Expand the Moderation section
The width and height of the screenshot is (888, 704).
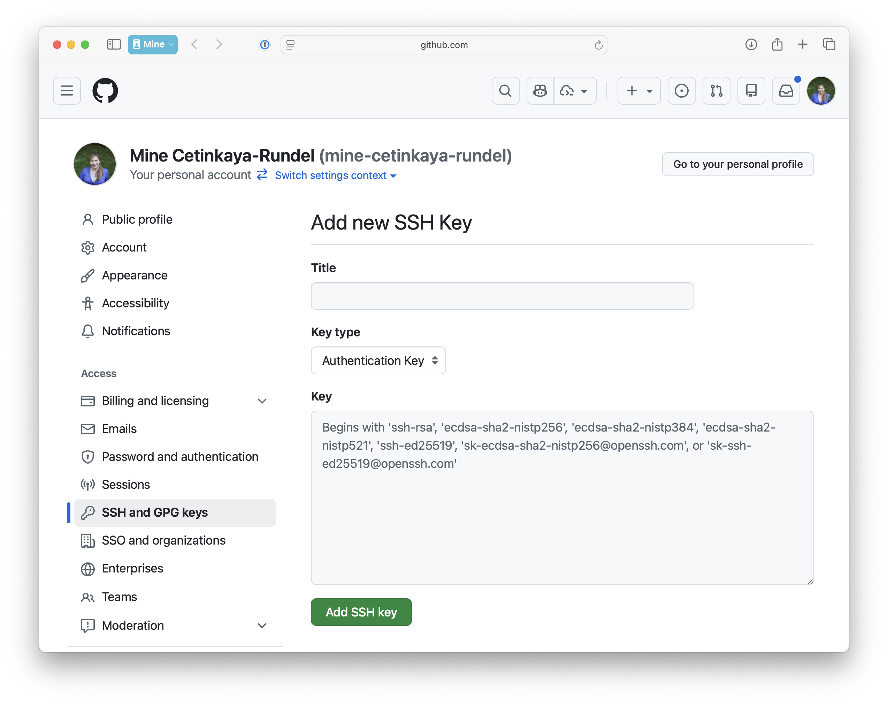[x=262, y=626]
